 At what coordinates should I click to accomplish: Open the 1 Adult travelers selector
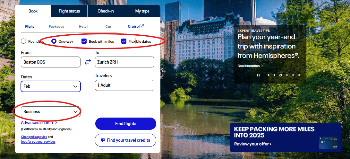pyautogui.click(x=124, y=85)
